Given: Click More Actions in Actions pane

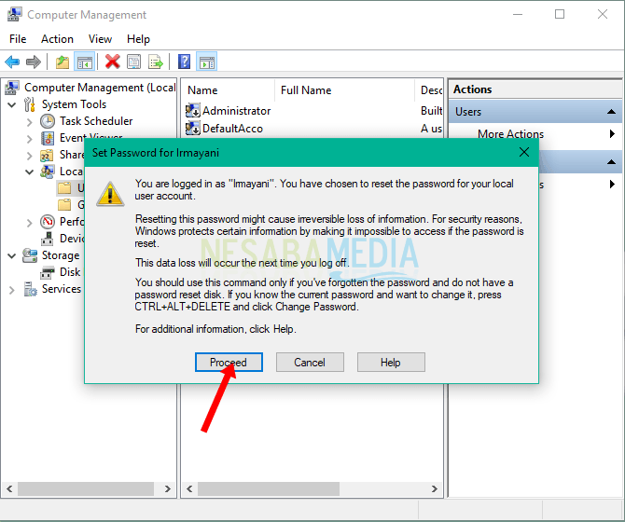Looking at the screenshot, I should coord(510,134).
